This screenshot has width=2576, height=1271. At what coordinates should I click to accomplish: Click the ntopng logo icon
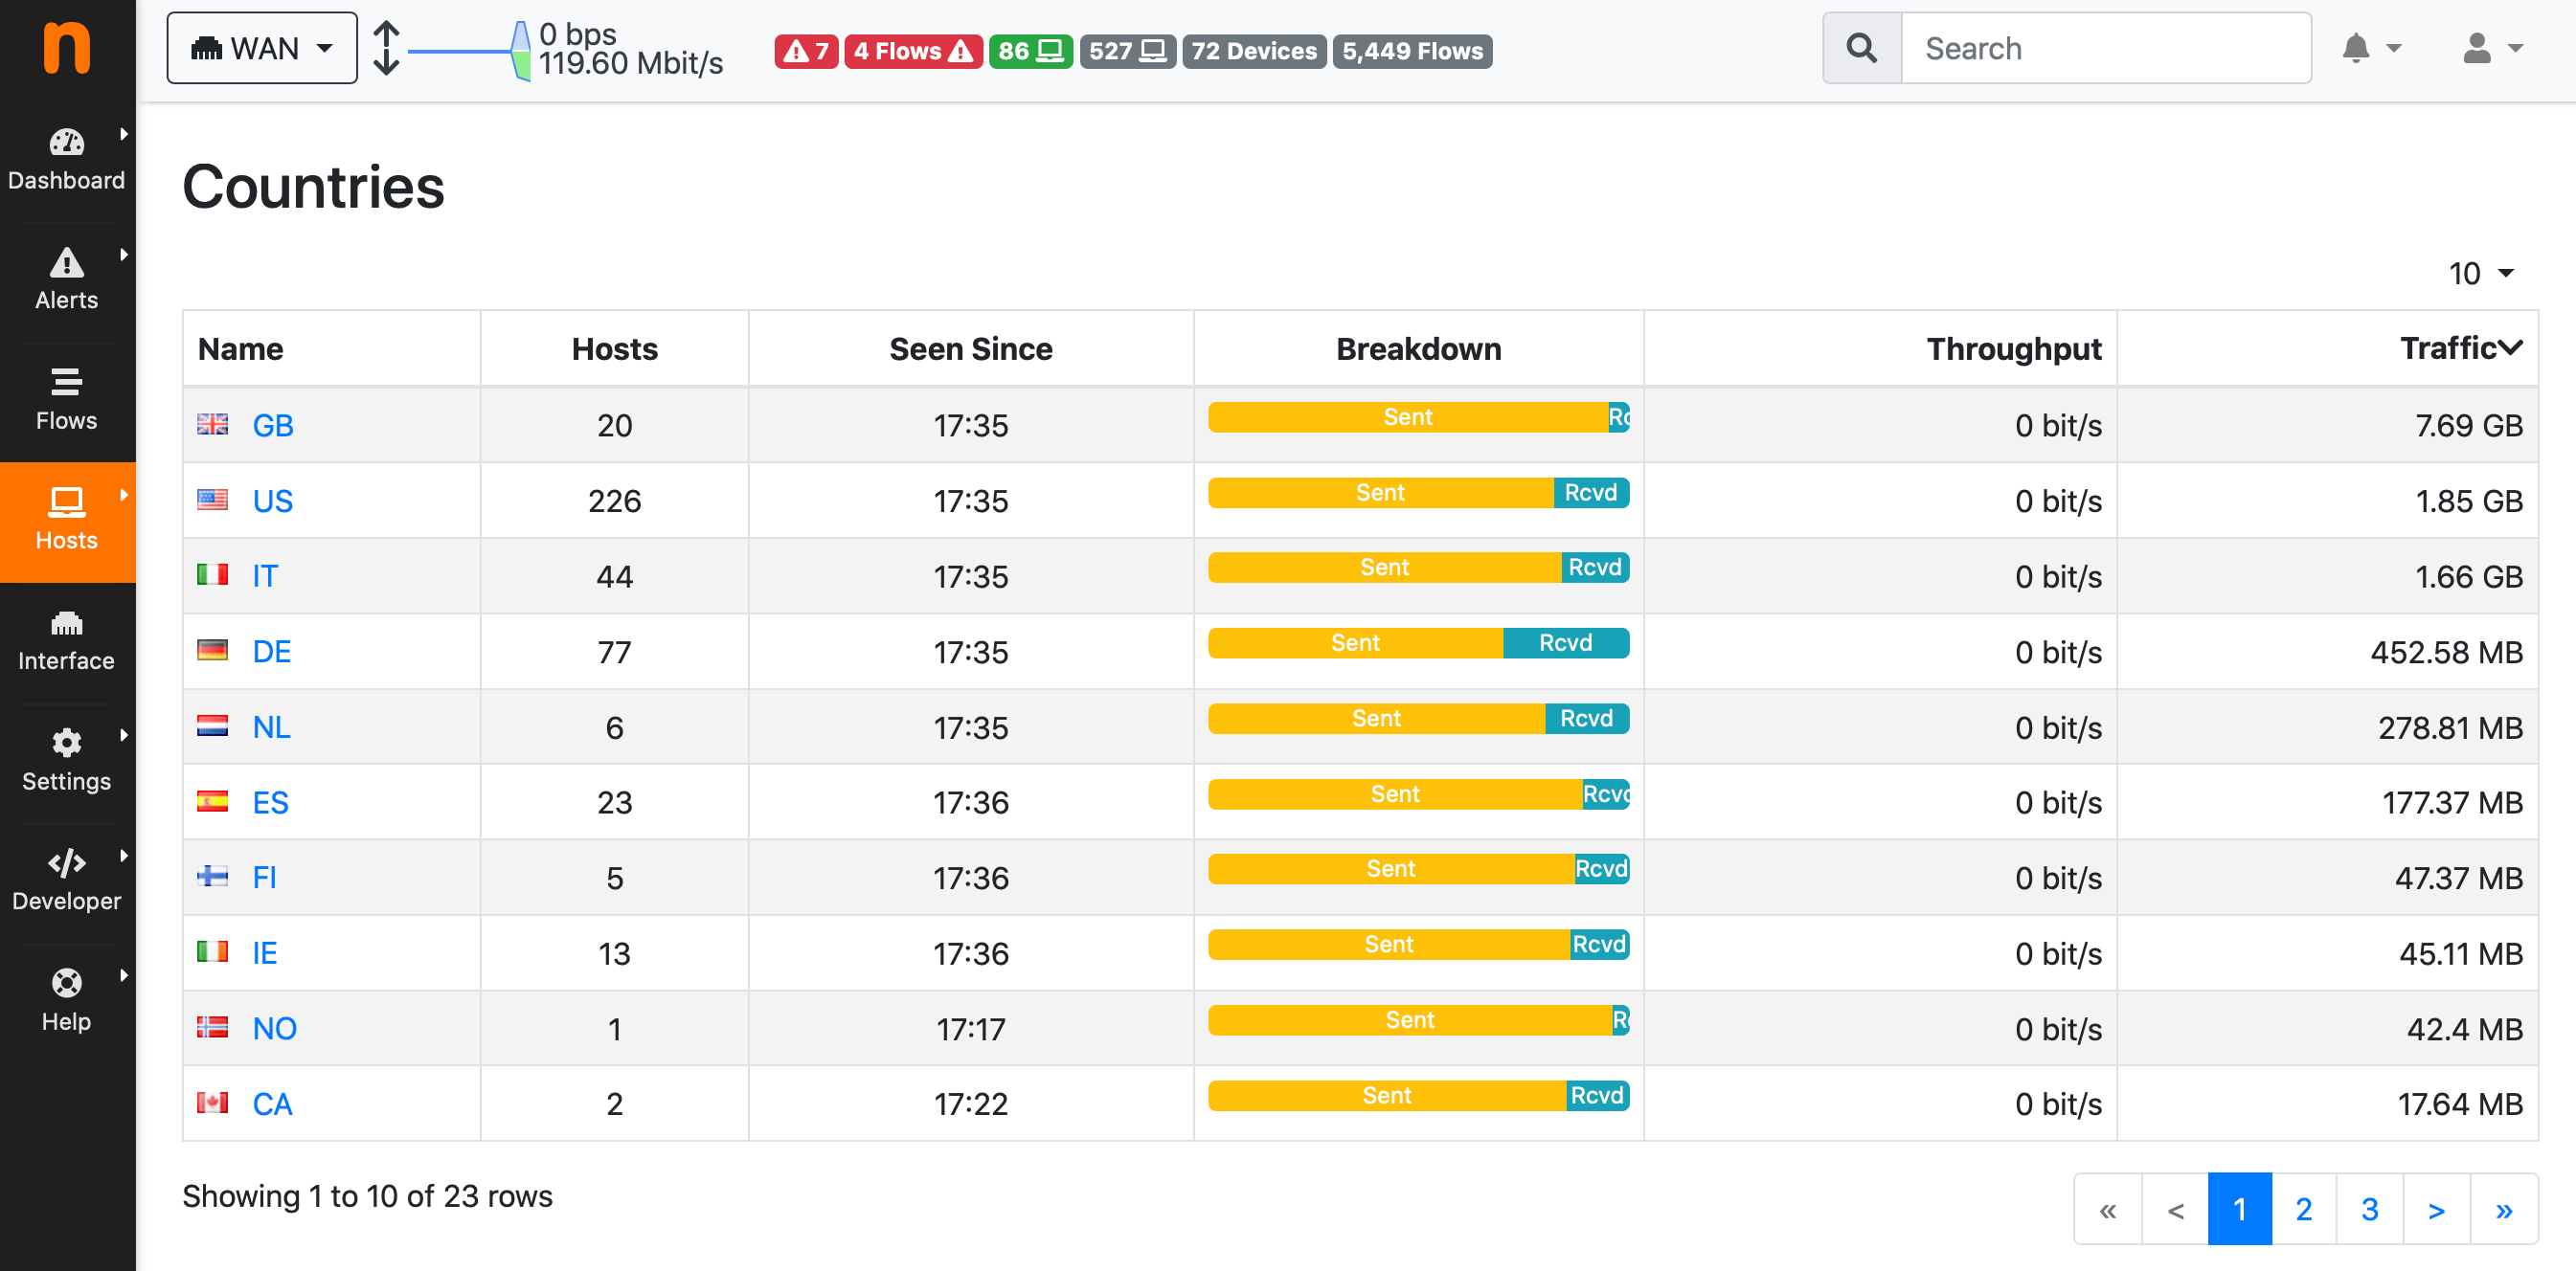(66, 47)
